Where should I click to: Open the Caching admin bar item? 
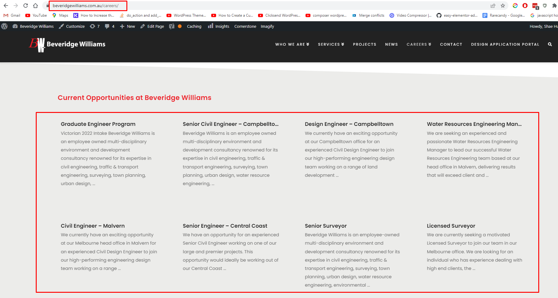[x=194, y=26]
